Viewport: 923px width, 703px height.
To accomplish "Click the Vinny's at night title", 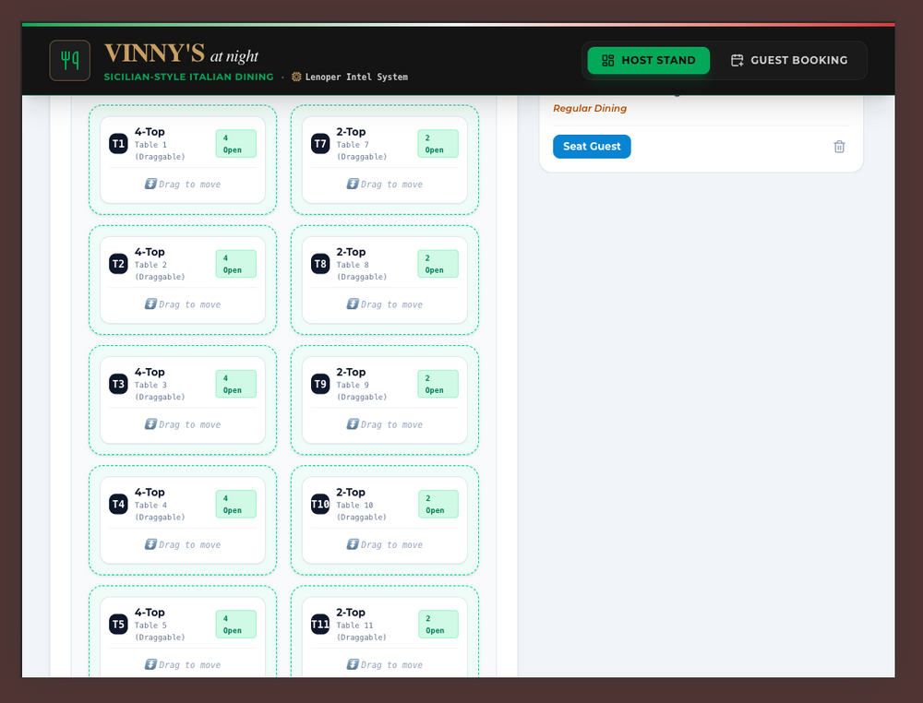I will point(181,54).
